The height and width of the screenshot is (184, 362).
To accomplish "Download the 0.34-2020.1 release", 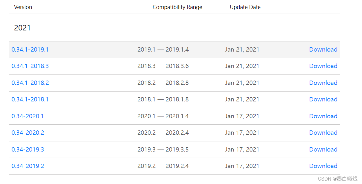I will click(323, 116).
